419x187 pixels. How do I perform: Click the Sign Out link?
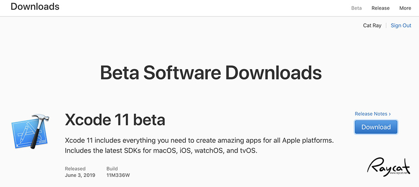click(x=401, y=25)
